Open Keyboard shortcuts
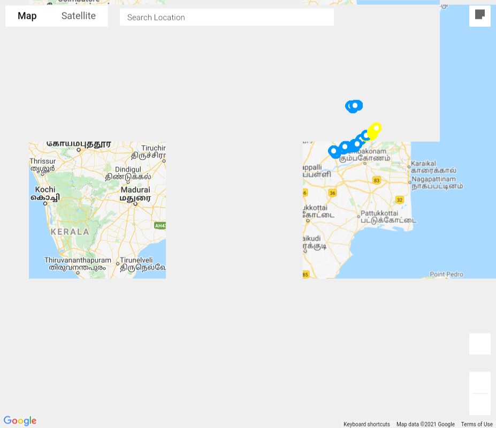Screen dimensions: 496x428 [367, 424]
